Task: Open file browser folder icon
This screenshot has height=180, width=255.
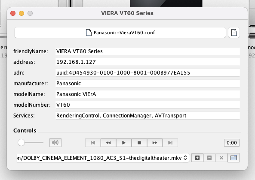Action: 233,158
